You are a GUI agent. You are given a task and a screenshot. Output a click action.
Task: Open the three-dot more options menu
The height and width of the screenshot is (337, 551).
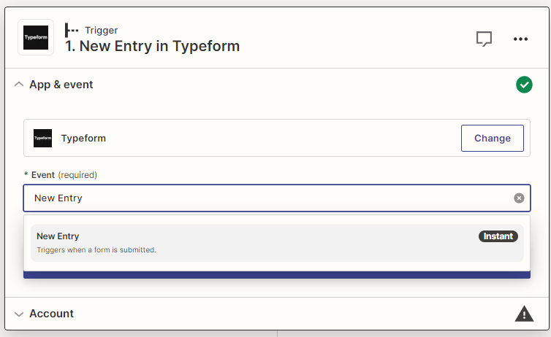(520, 39)
